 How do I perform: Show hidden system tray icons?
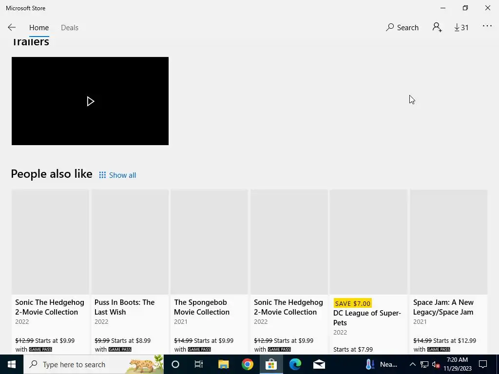412,364
